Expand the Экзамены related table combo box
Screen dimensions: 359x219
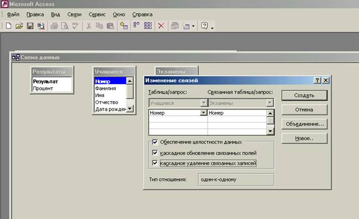(x=270, y=103)
